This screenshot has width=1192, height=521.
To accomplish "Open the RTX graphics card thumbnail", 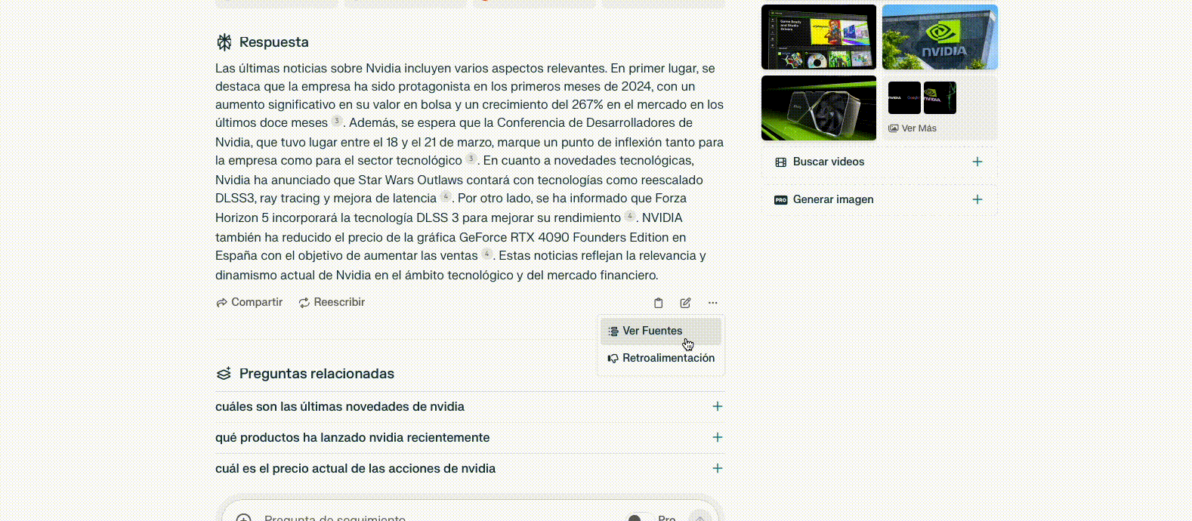I will 819,108.
